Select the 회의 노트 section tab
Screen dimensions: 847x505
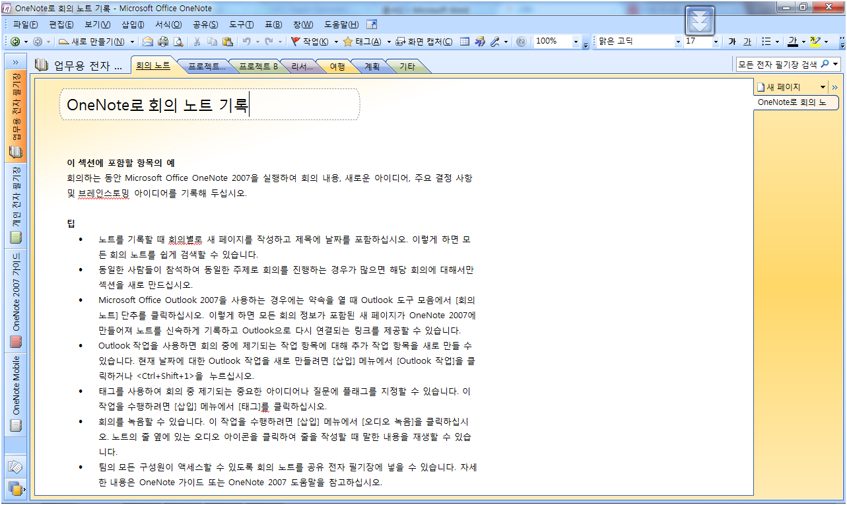pyautogui.click(x=153, y=66)
